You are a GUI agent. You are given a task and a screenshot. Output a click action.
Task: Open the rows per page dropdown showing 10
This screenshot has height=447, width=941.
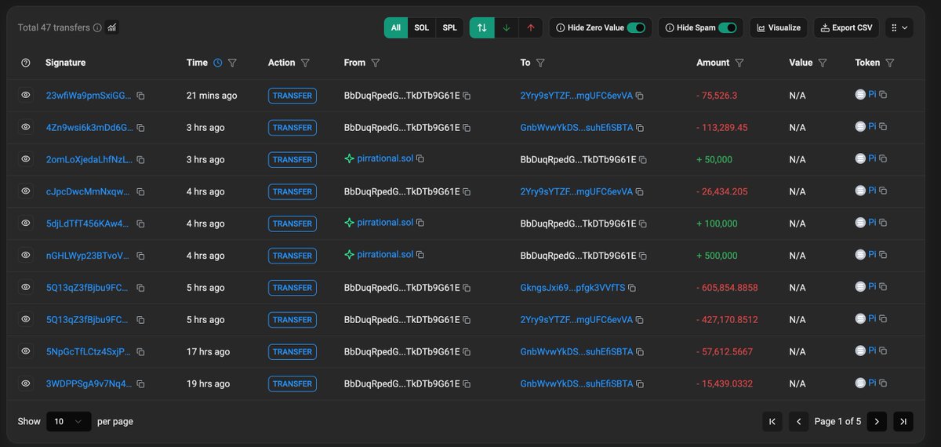pyautogui.click(x=69, y=421)
